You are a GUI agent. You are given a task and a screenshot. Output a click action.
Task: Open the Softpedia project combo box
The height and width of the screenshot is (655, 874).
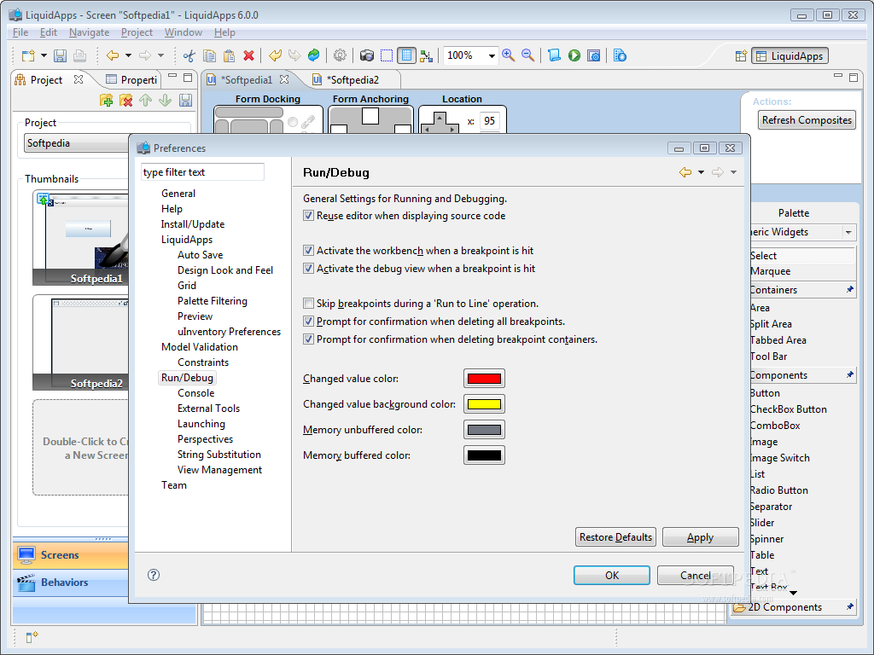(78, 143)
